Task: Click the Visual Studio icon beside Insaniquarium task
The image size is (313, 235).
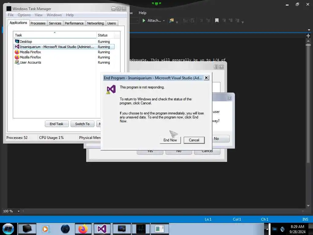Action: (x=17, y=47)
